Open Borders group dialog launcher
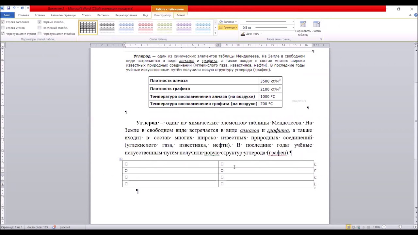 point(321,39)
